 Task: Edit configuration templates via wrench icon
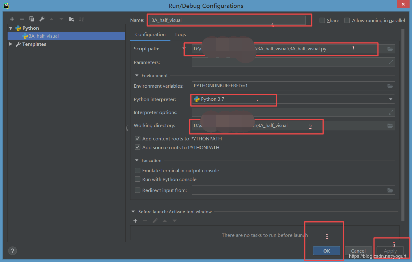(x=41, y=19)
